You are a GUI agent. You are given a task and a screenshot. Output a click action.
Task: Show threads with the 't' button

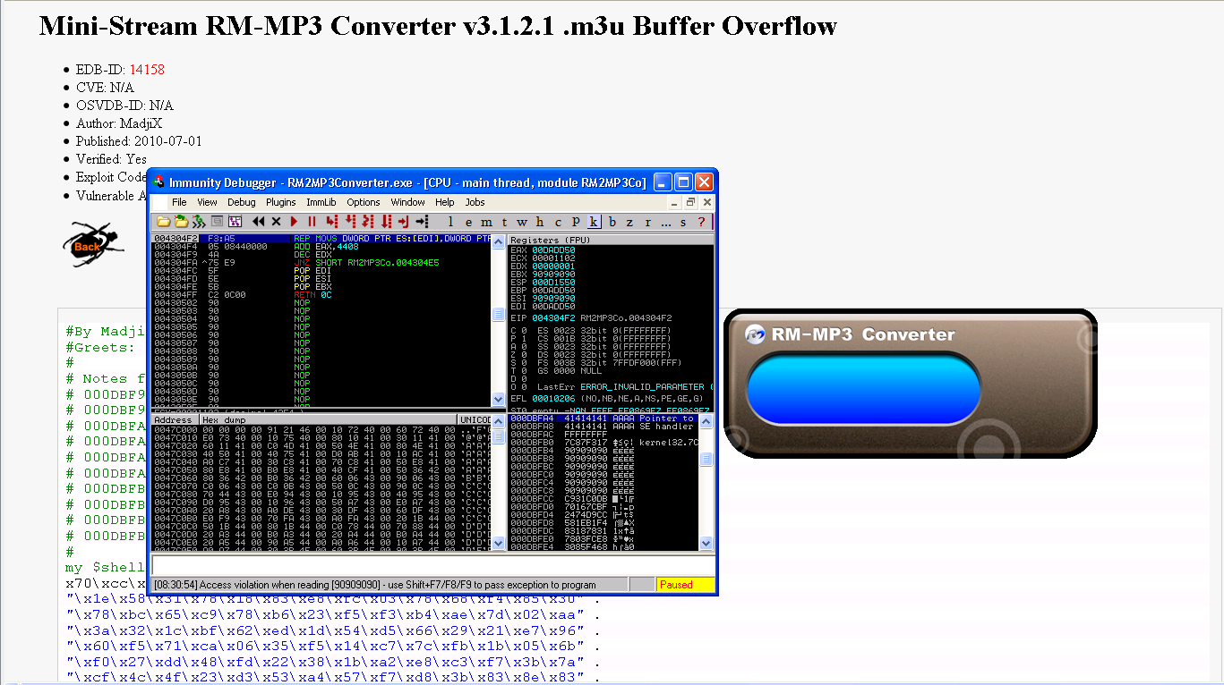504,221
